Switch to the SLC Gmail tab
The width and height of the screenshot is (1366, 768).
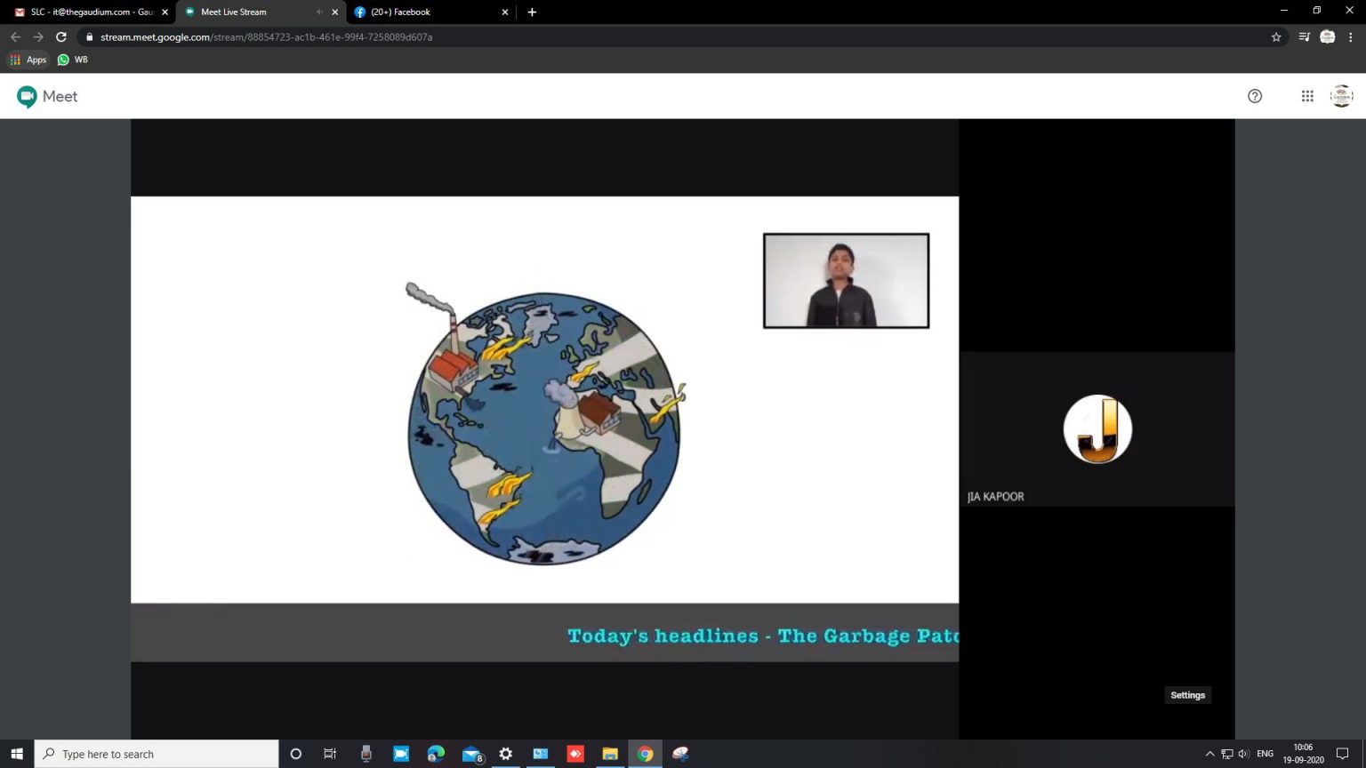(84, 12)
